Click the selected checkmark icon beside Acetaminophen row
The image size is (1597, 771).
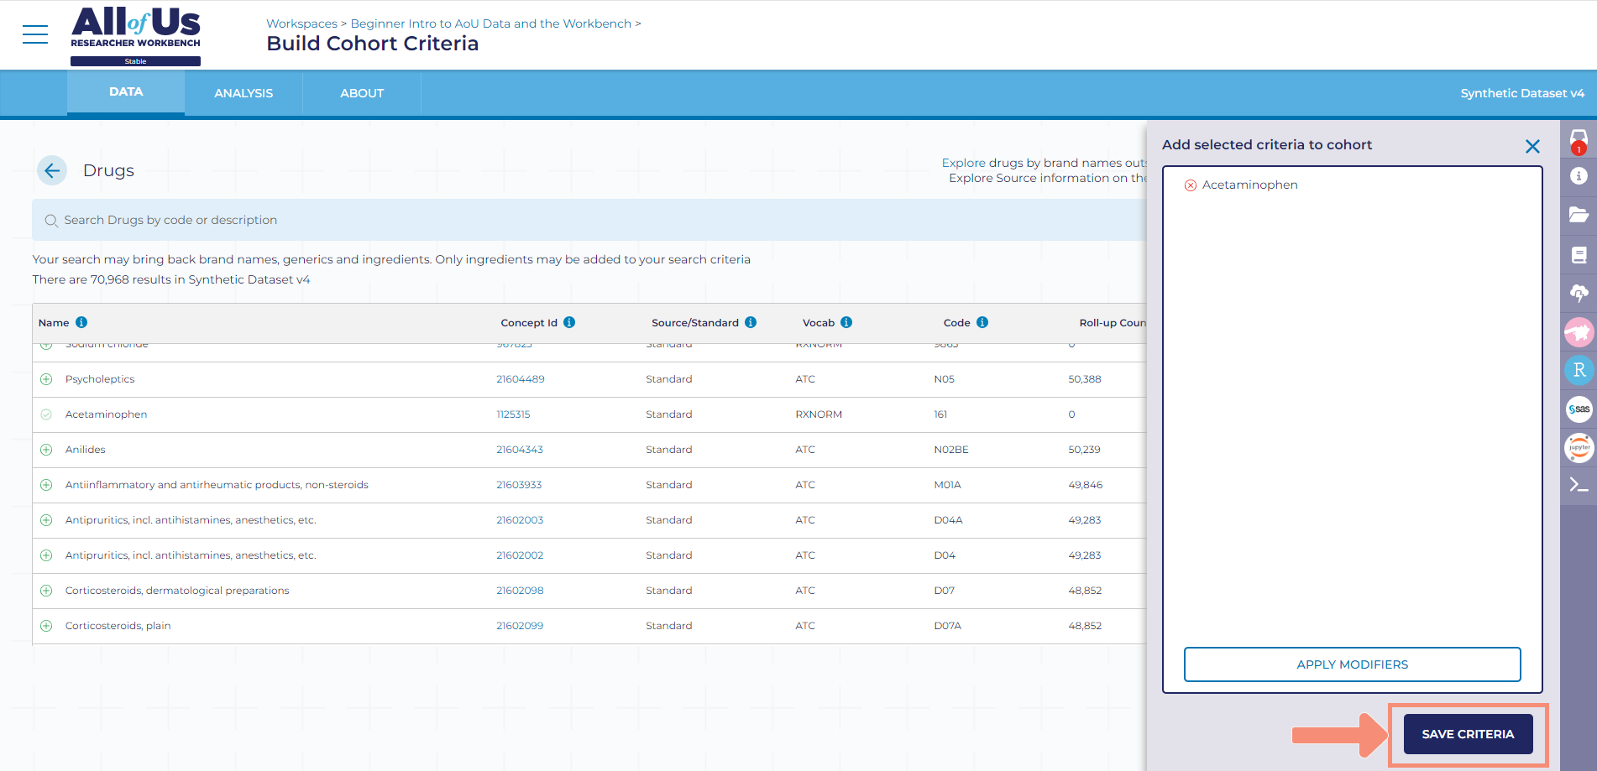click(x=46, y=414)
